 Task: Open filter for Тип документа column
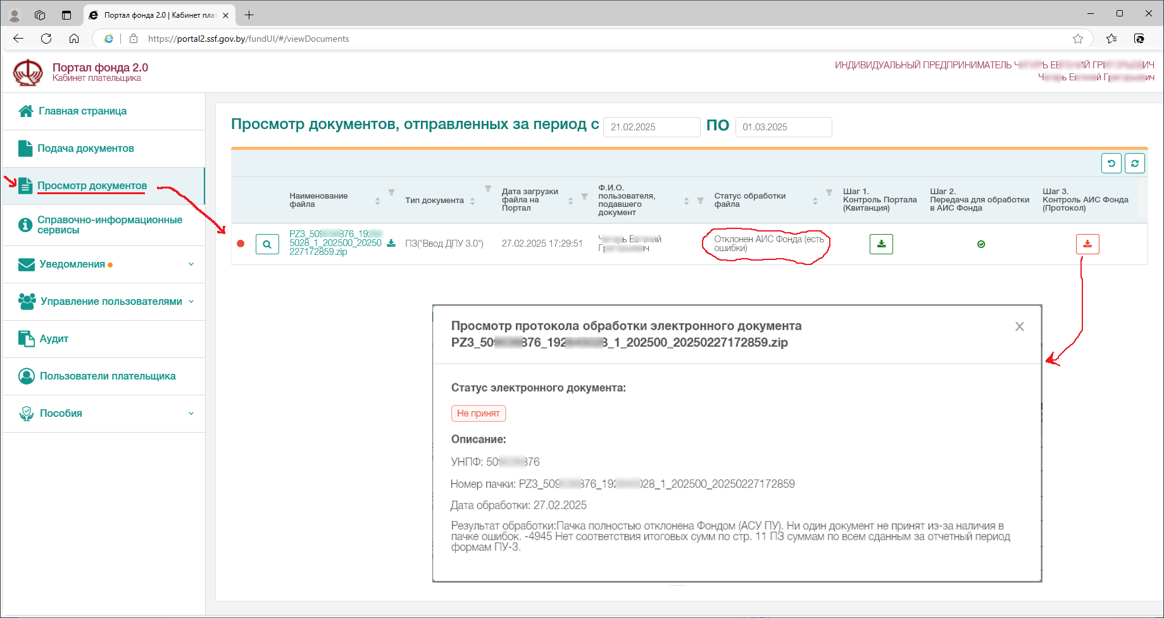pos(488,188)
